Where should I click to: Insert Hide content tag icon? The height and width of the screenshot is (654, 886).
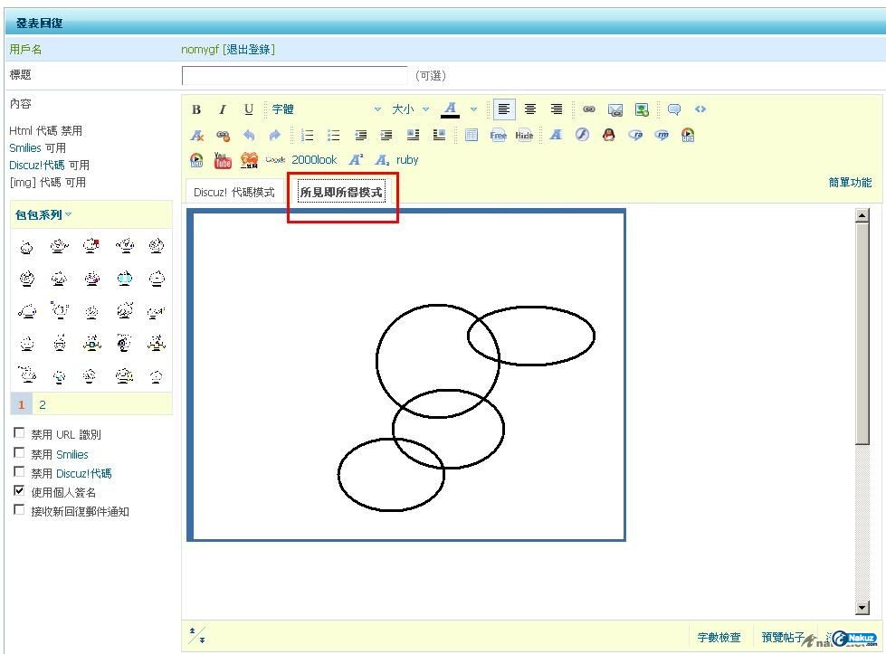[524, 135]
